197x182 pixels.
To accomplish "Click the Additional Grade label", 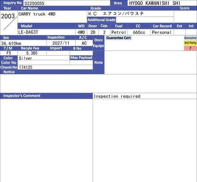I will [x=102, y=20].
